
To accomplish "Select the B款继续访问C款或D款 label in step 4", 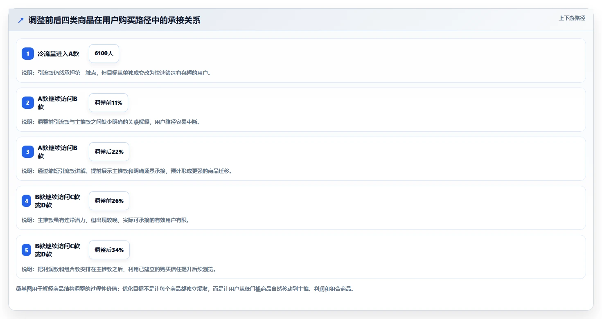I will (58, 201).
